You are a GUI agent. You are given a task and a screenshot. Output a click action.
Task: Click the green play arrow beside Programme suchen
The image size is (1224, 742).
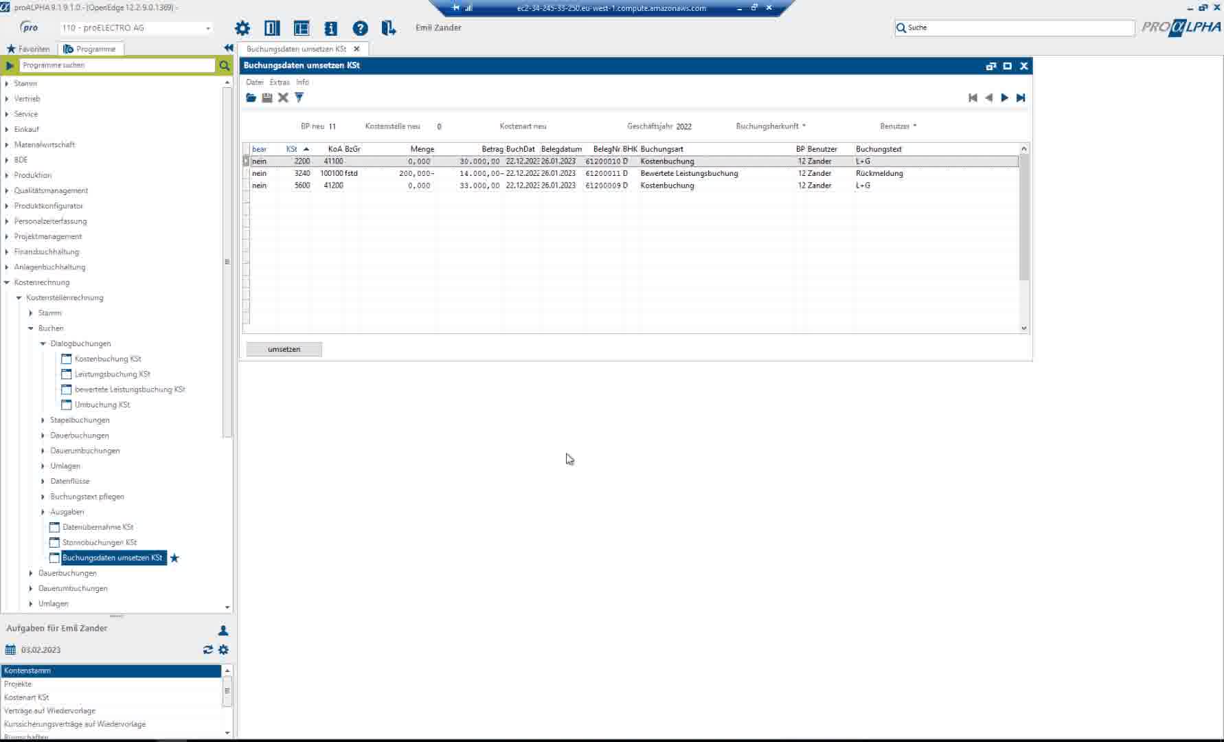point(10,65)
